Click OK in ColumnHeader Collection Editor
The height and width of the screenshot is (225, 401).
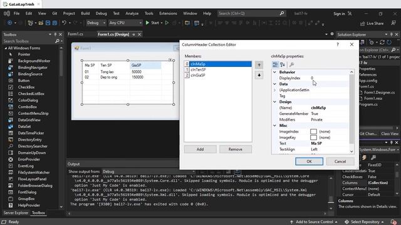click(309, 161)
